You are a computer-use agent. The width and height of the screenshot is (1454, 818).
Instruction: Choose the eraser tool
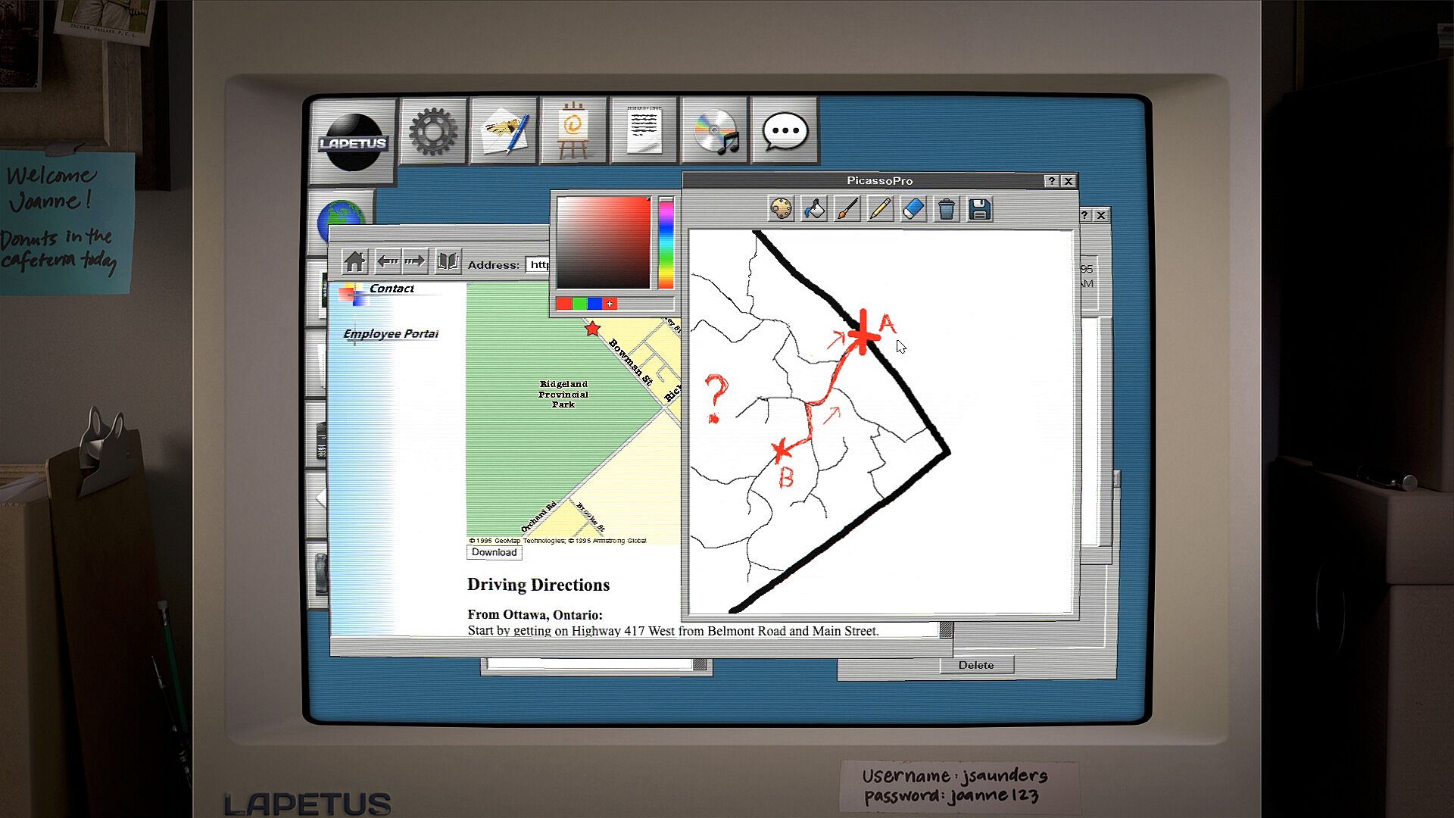click(x=913, y=209)
